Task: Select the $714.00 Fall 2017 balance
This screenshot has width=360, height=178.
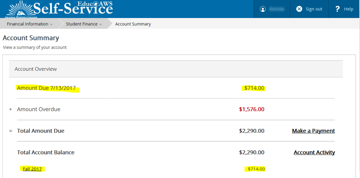Action: pyautogui.click(x=256, y=169)
